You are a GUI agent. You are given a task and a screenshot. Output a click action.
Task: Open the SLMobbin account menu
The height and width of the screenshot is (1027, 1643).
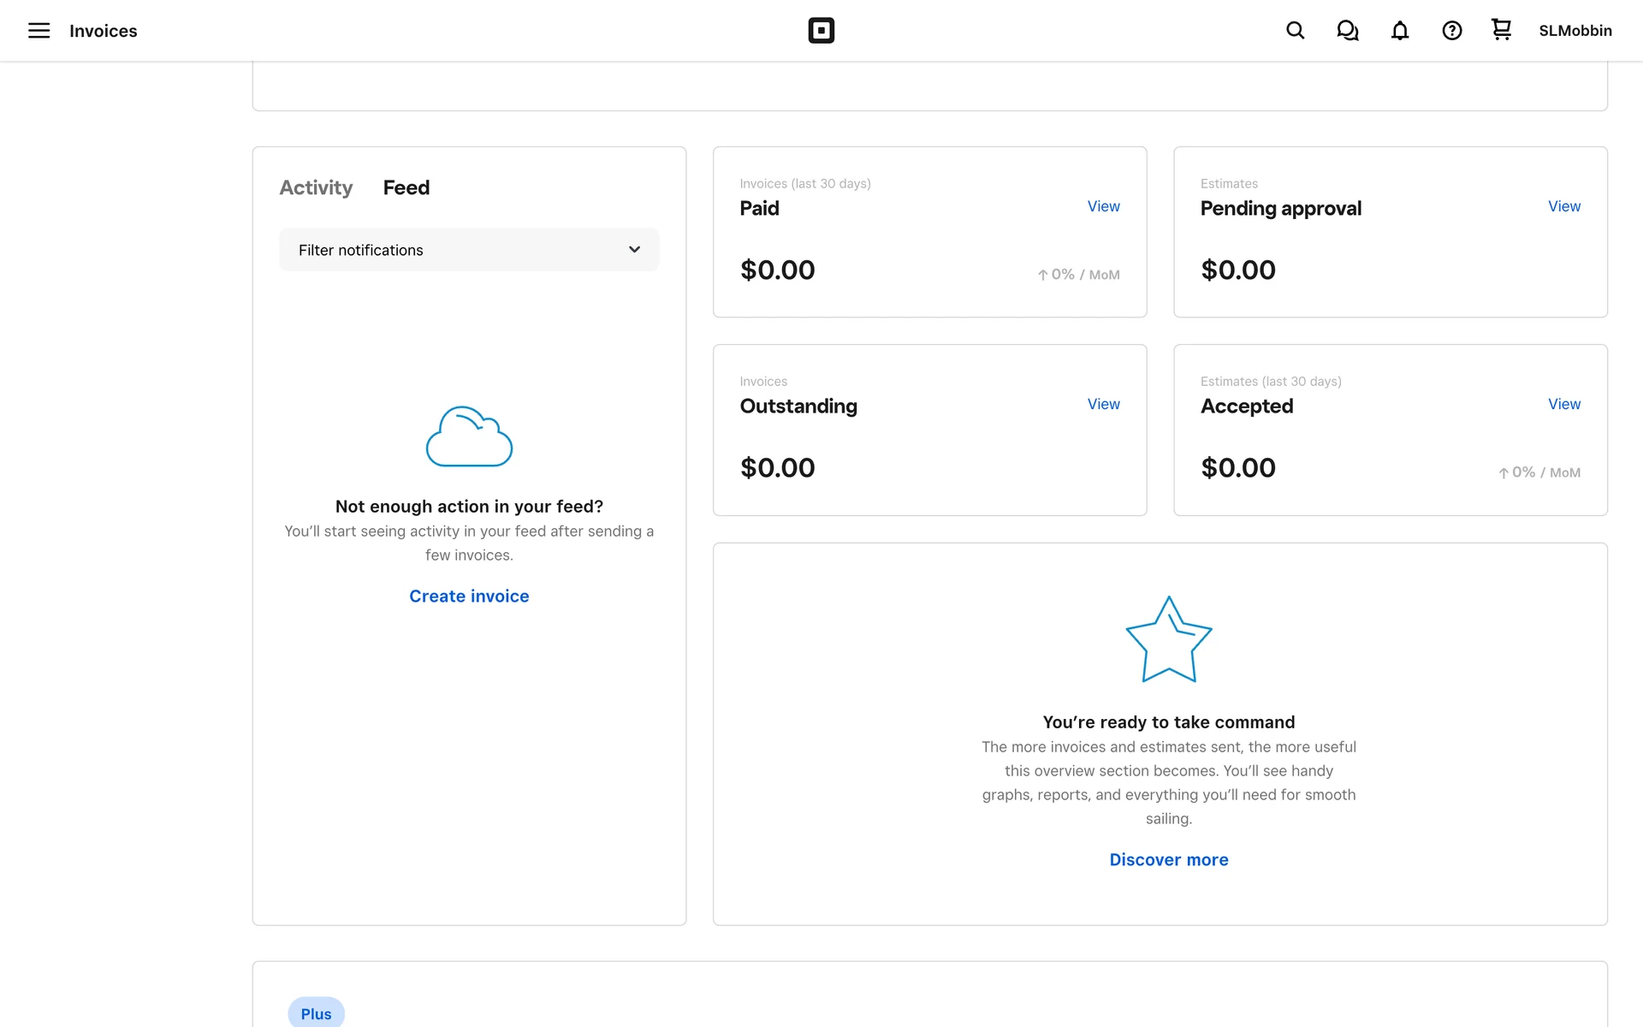tap(1575, 31)
